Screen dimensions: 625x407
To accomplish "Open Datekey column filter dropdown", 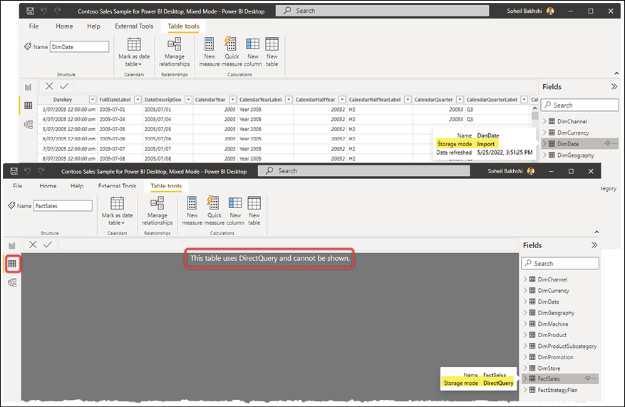I will tap(93, 100).
